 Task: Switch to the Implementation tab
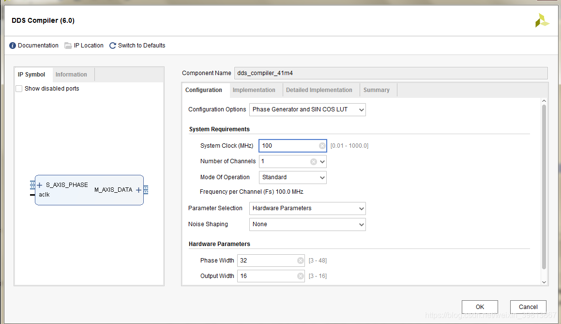click(x=254, y=90)
